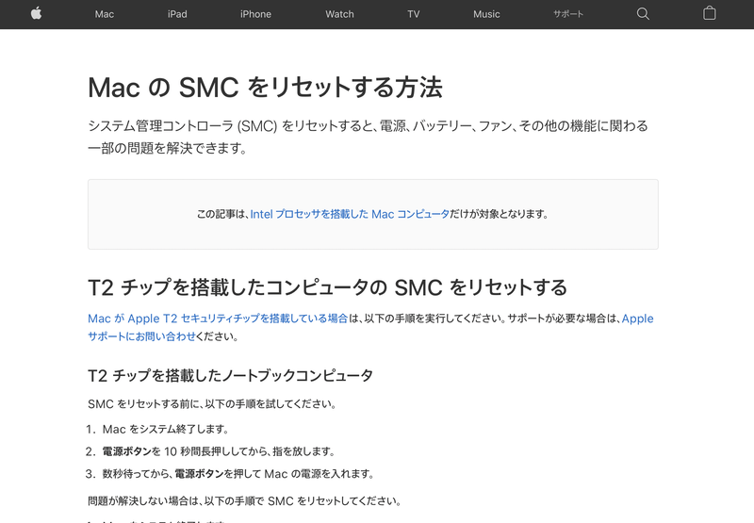Open the Mac が Apple T2 セキュリティチップ link
Image resolution: width=754 pixels, height=523 pixels.
point(218,319)
